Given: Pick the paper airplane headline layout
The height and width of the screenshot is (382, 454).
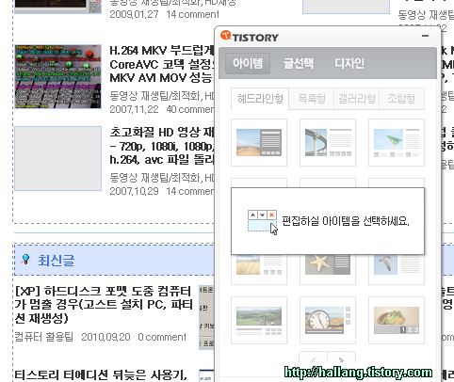Looking at the screenshot, I should coord(397,142).
